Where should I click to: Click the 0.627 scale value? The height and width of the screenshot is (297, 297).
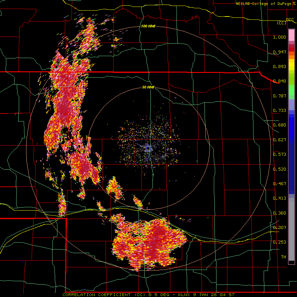[280, 140]
